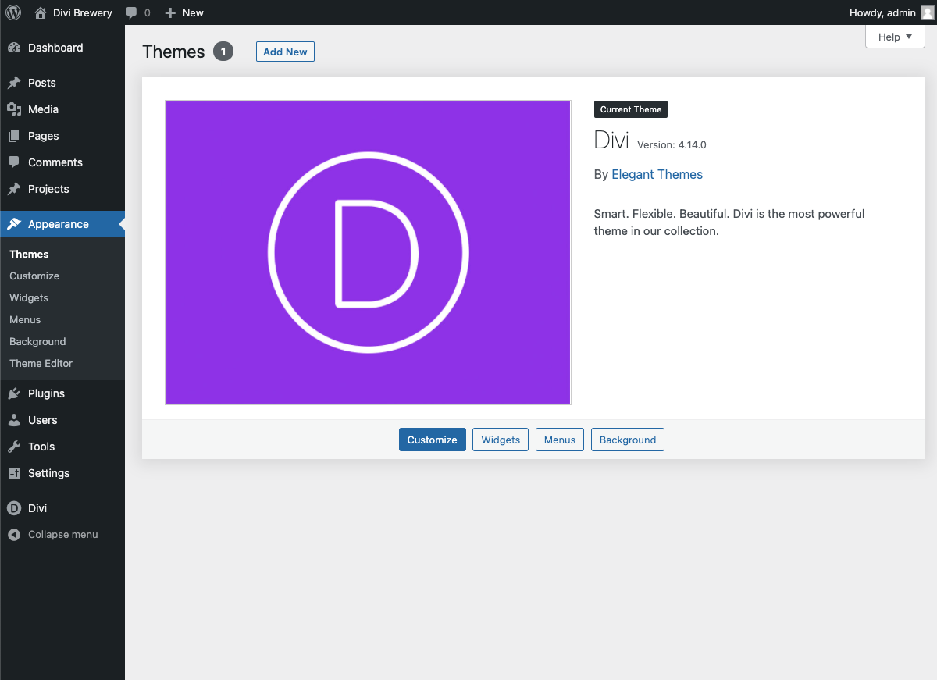Open the Dashboard menu item
Viewport: 937px width, 680px height.
coord(62,48)
